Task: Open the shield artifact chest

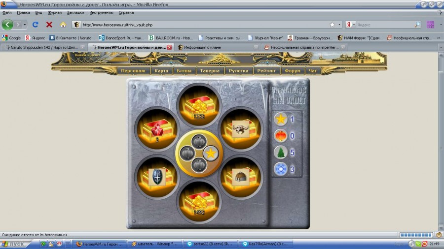Action: pos(156,177)
